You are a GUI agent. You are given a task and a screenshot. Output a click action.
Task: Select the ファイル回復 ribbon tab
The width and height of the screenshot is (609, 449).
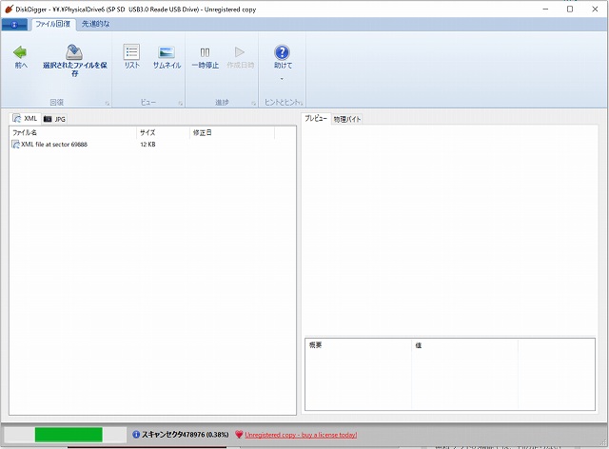point(53,24)
